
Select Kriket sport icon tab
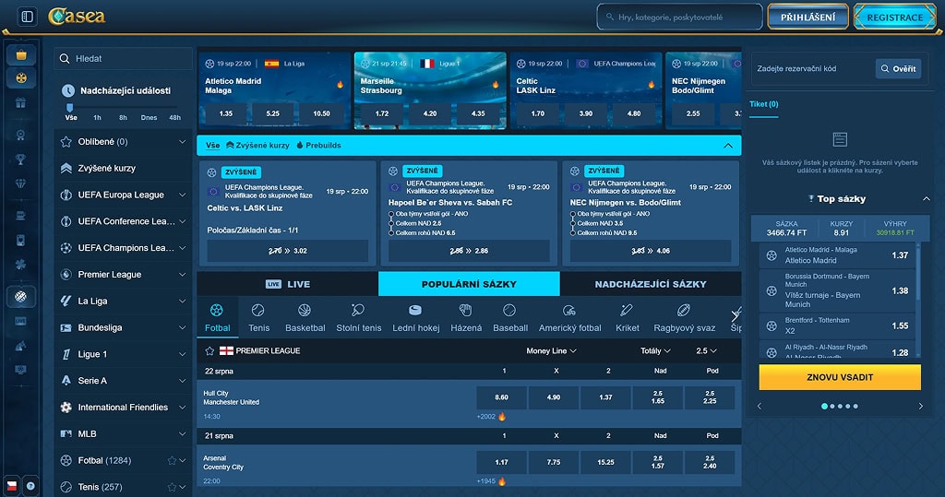pyautogui.click(x=627, y=317)
